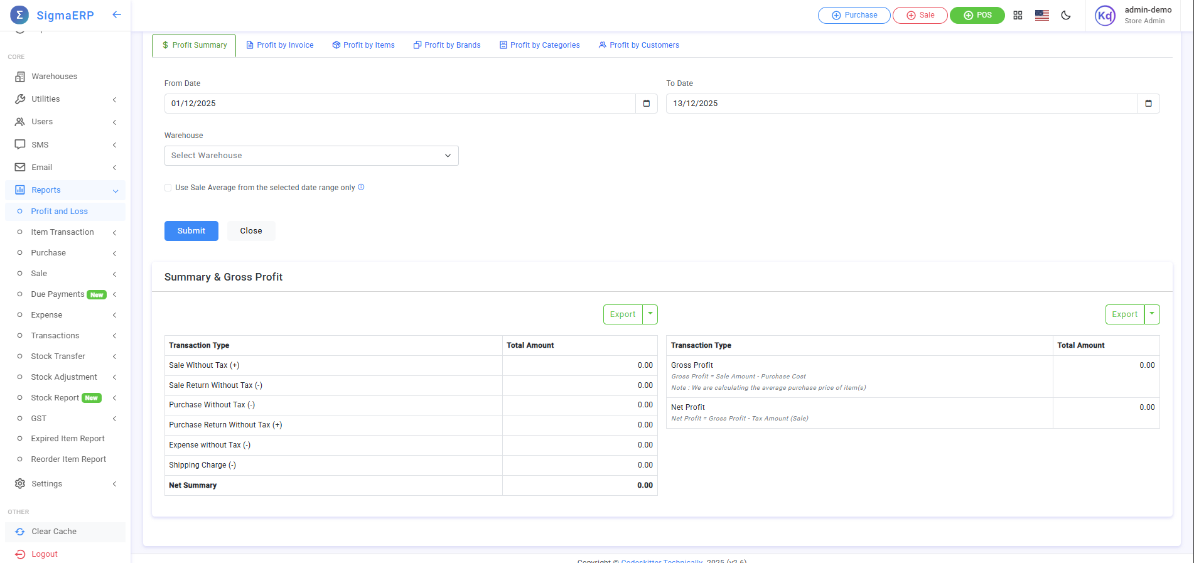Toggle dark mode moon icon
1194x563 pixels.
[1065, 15]
